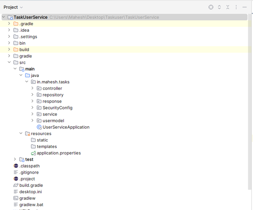Select the templates folder
This screenshot has height=210, width=253.
pyautogui.click(x=46, y=147)
